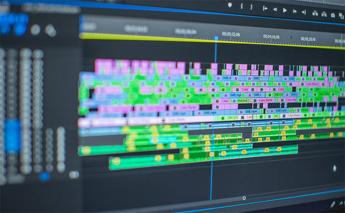The height and width of the screenshot is (213, 345).
Task: Click the Mark Out bracket icon
Action: pyautogui.click(x=251, y=7)
